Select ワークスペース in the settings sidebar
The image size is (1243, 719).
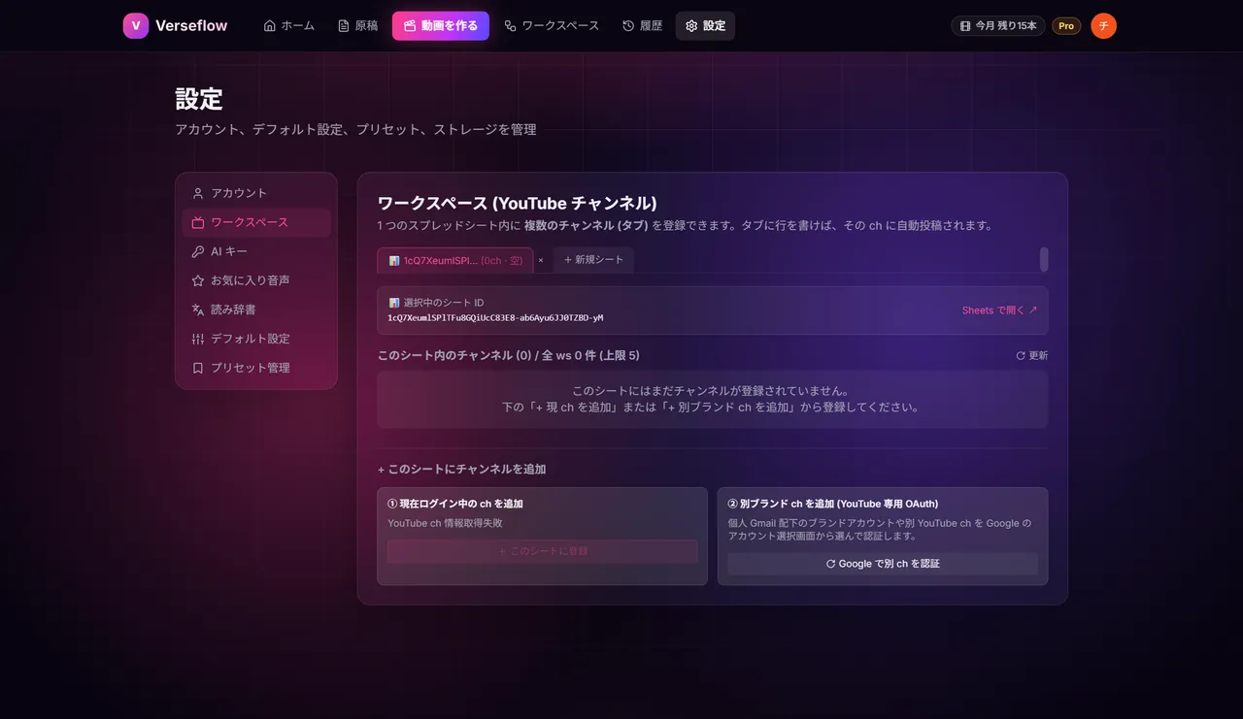coord(256,222)
